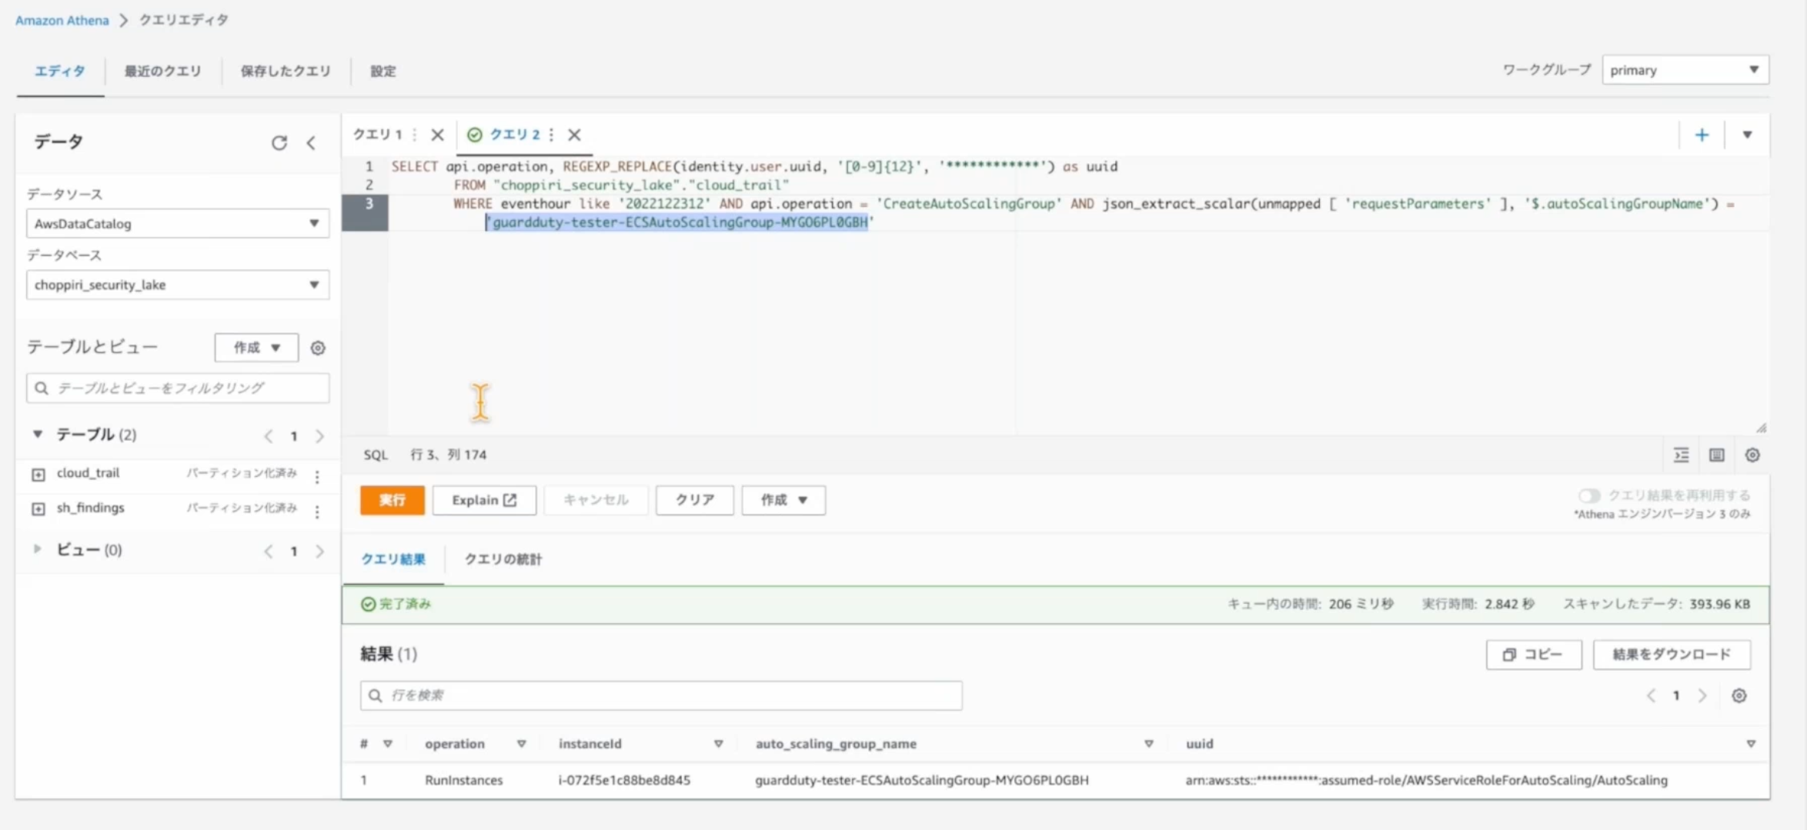The image size is (1807, 830).
Task: Open sh_findings table actions menu
Action: point(317,511)
